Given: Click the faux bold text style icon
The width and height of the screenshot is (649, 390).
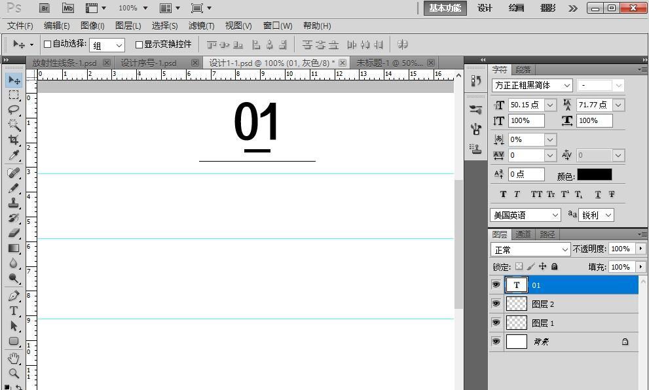Looking at the screenshot, I should pos(503,194).
